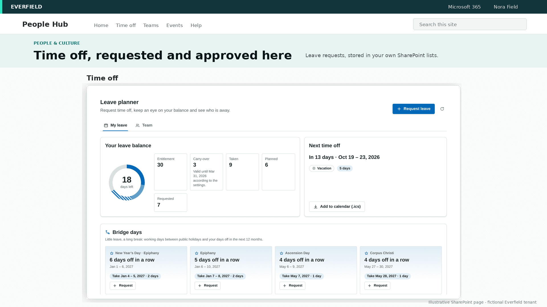Click the Vacation chip

pyautogui.click(x=322, y=169)
